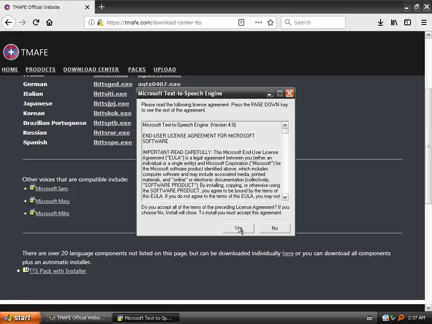This screenshot has height=324, width=432.
Task: Click the icon beside Microsoft Mike
Action: click(32, 212)
